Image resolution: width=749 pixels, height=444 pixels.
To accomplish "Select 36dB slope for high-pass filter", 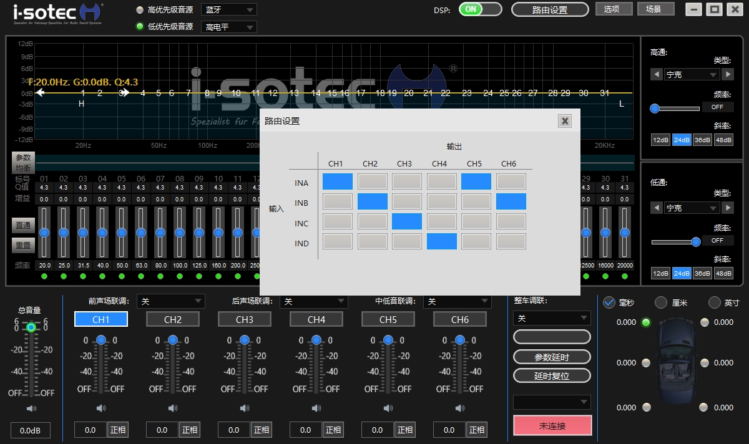I will (703, 140).
